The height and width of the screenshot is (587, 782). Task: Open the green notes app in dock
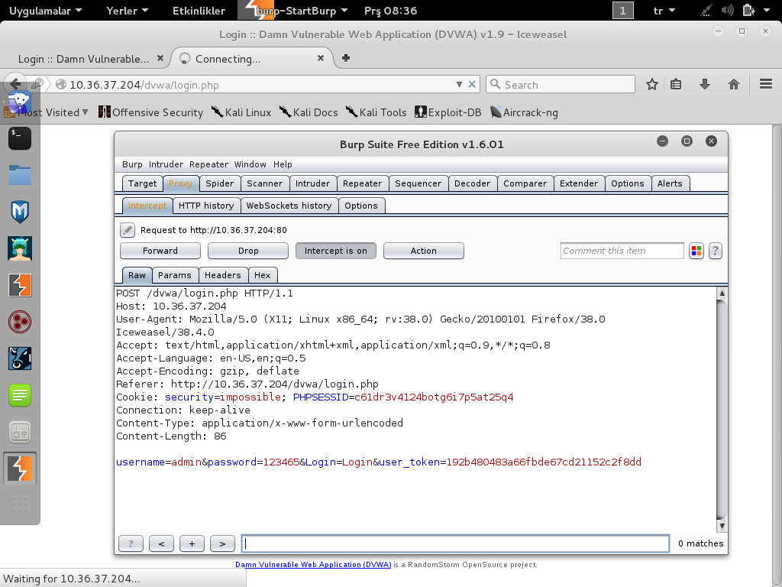[x=20, y=395]
